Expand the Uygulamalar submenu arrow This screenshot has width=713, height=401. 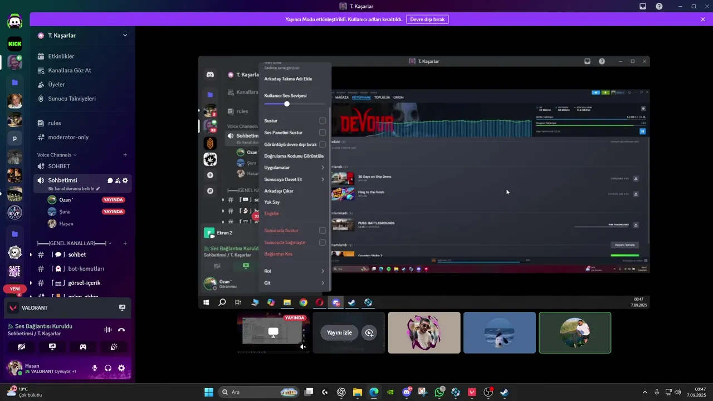click(323, 168)
